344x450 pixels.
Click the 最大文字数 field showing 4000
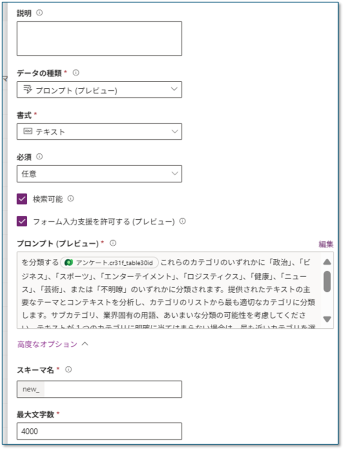coord(99,431)
